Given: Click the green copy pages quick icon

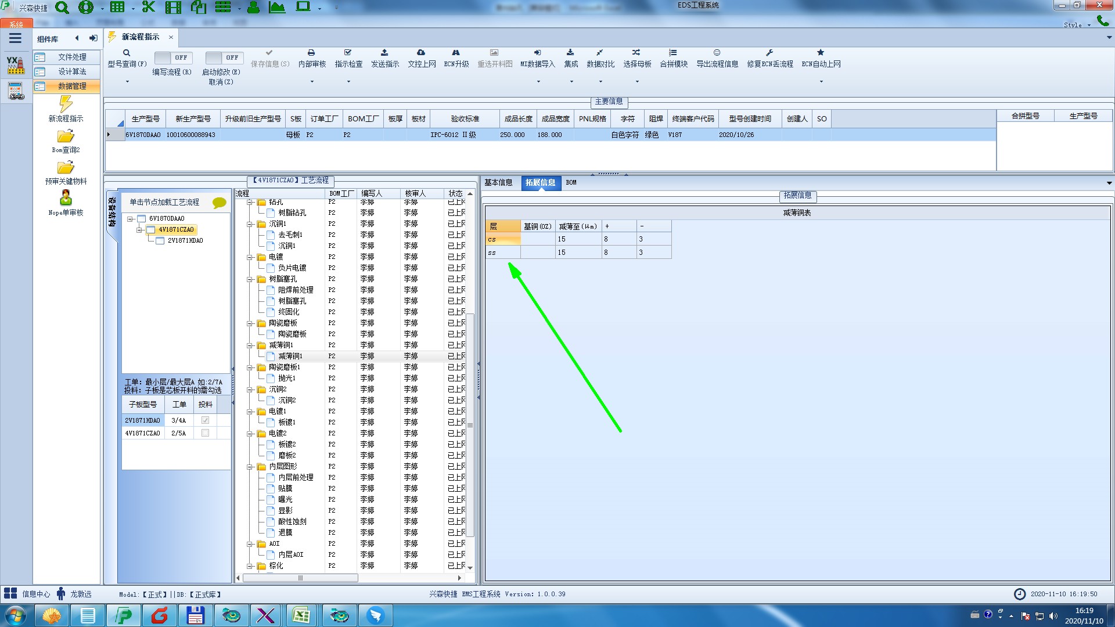Looking at the screenshot, I should 199,7.
